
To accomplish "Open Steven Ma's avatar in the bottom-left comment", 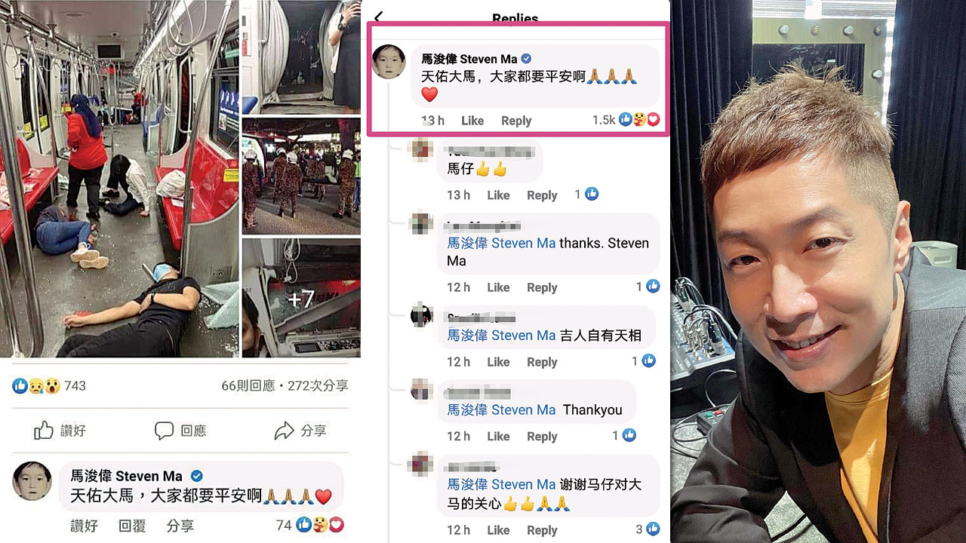I will pyautogui.click(x=32, y=480).
